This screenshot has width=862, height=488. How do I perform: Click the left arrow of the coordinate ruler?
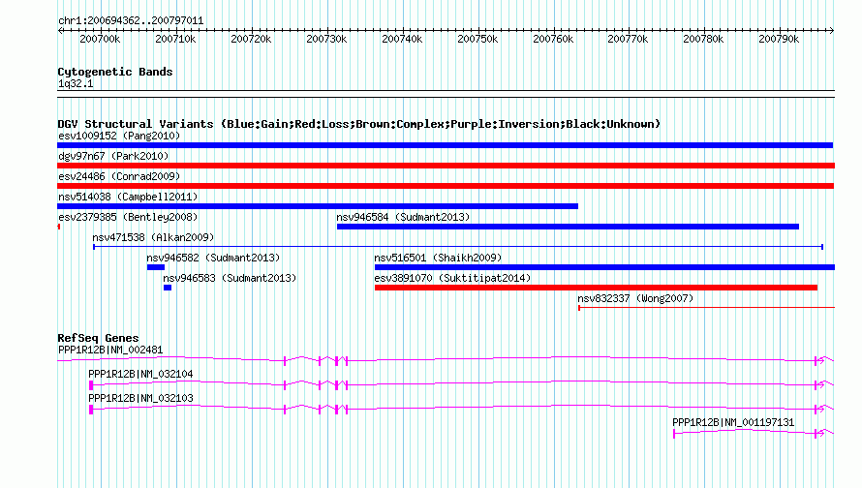coord(60,30)
